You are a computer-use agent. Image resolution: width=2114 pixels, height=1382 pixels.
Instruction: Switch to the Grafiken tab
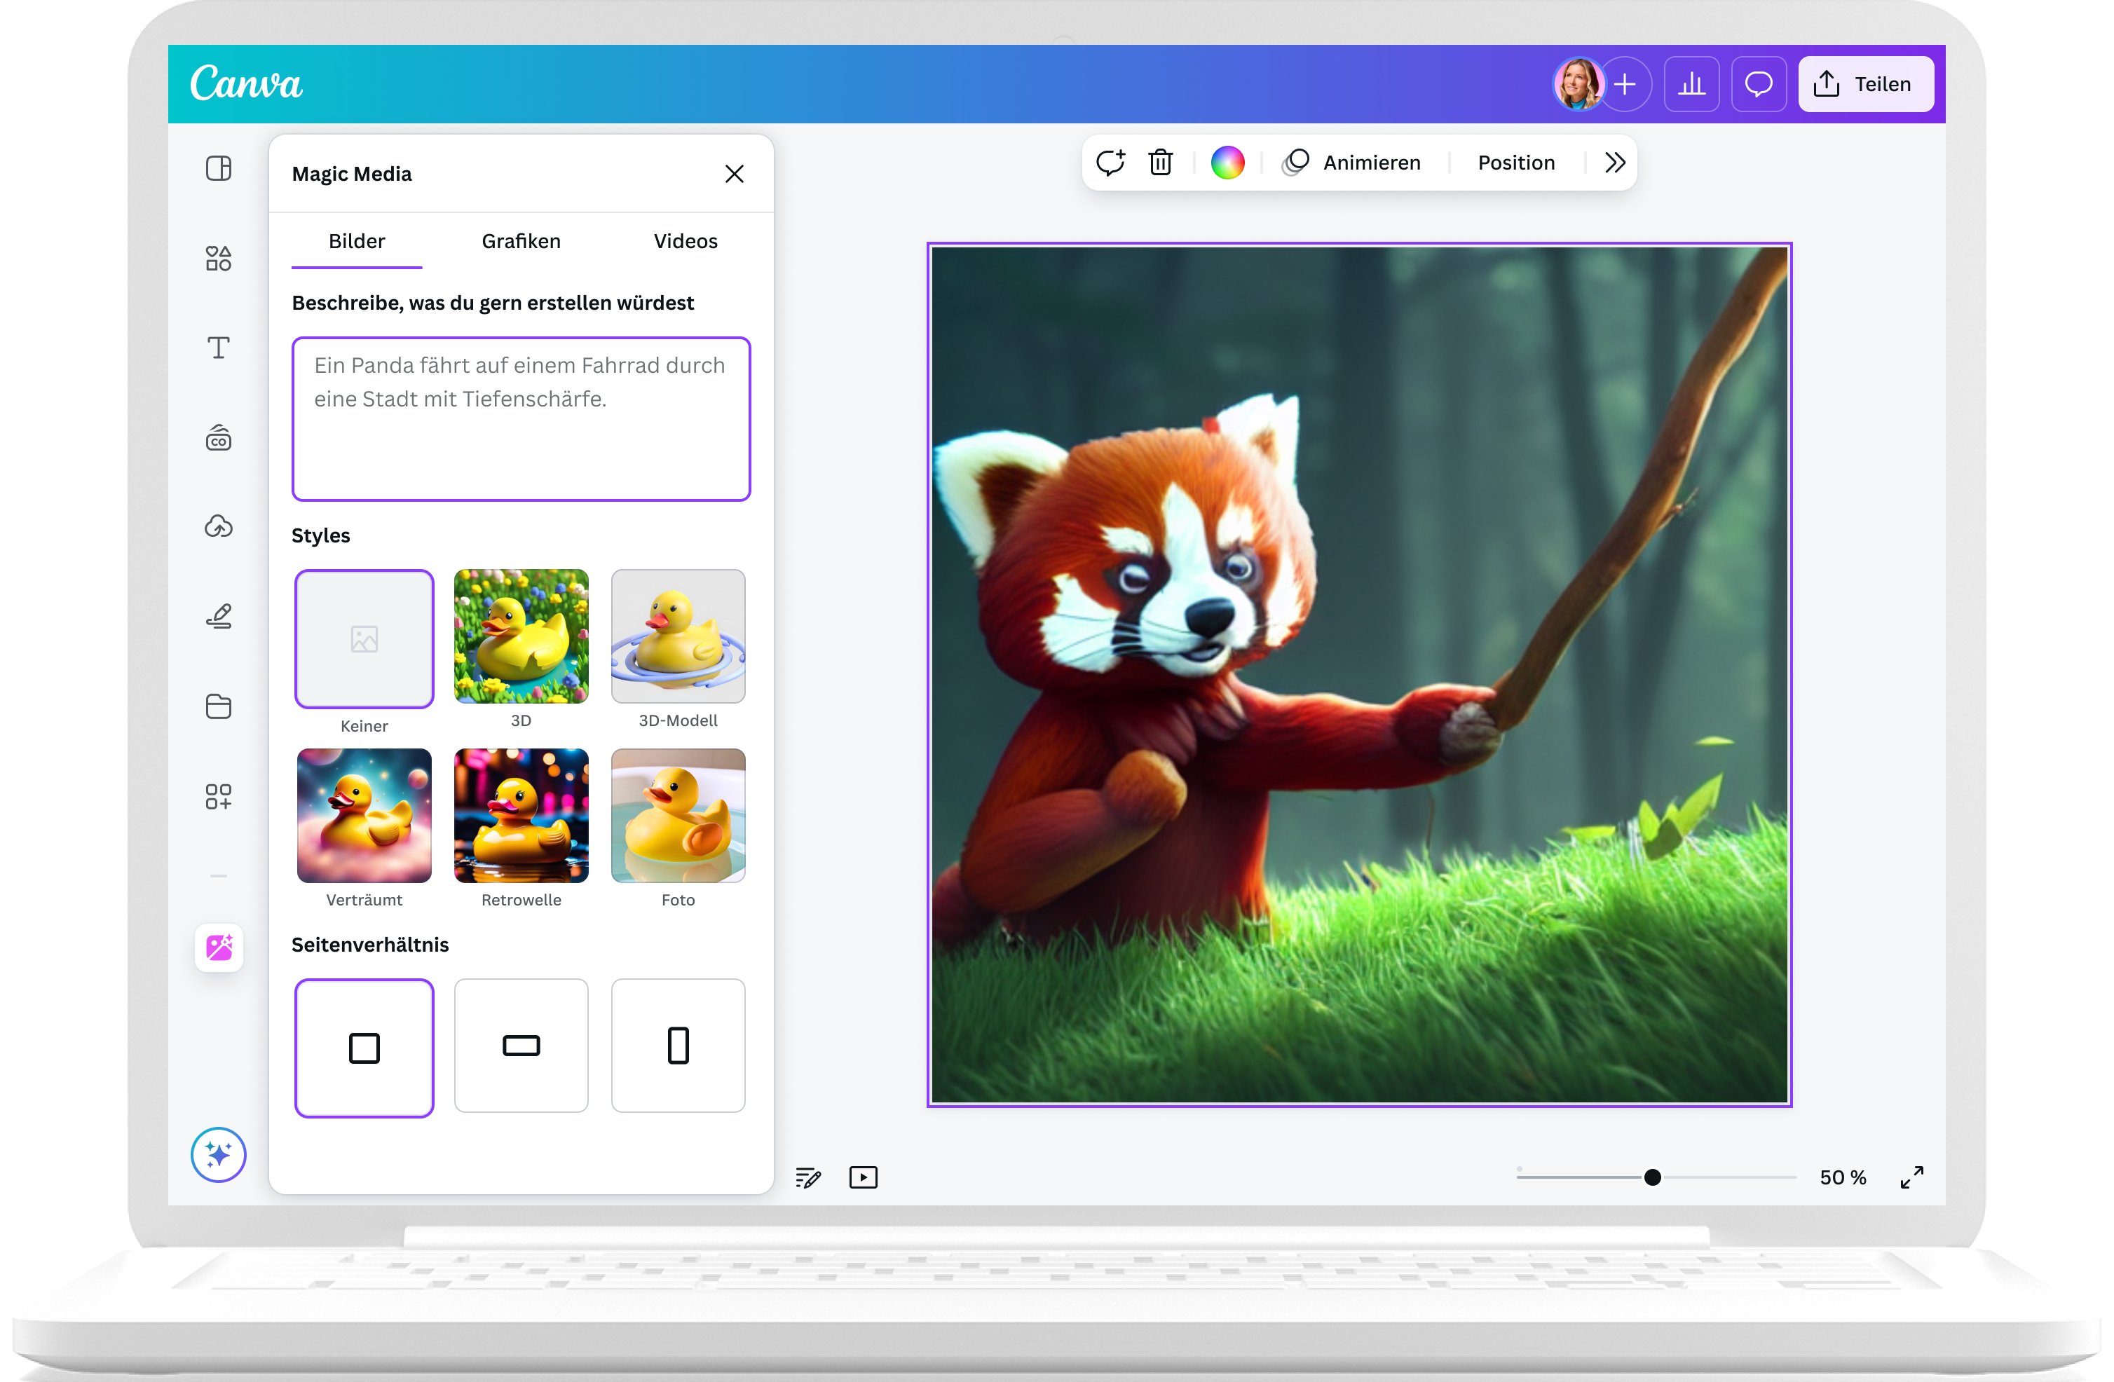521,242
